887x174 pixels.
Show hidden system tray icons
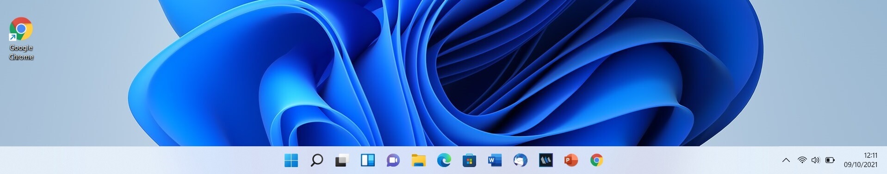pyautogui.click(x=786, y=160)
